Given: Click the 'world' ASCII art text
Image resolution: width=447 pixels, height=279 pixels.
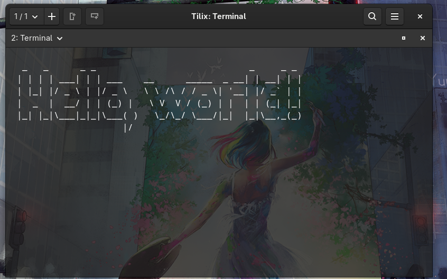Looking at the screenshot, I should 217,95.
